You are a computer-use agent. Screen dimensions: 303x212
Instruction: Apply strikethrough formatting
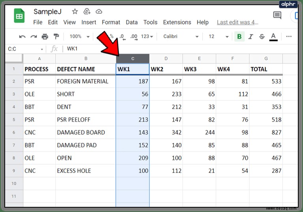[262, 36]
